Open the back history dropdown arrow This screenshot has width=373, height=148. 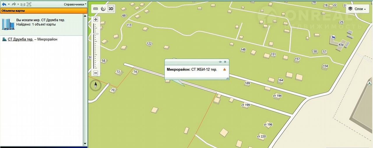(9, 4)
